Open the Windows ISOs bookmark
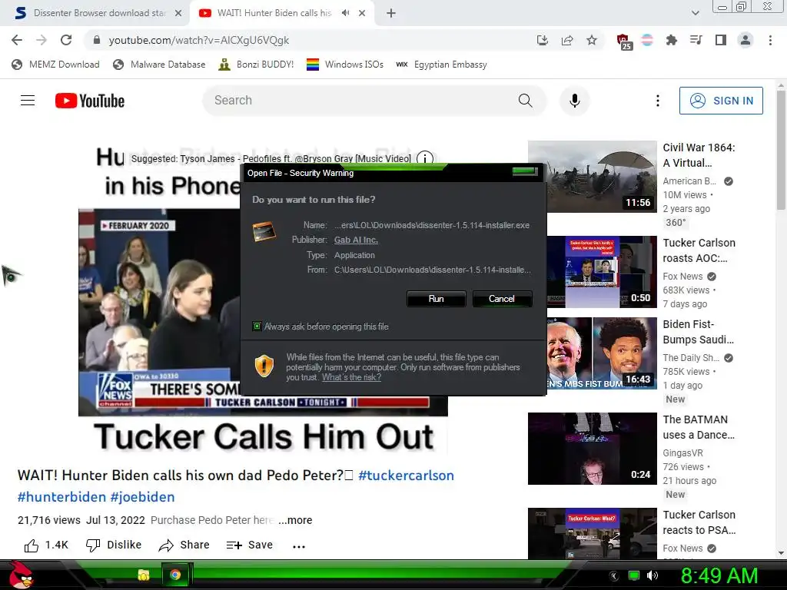 tap(345, 65)
